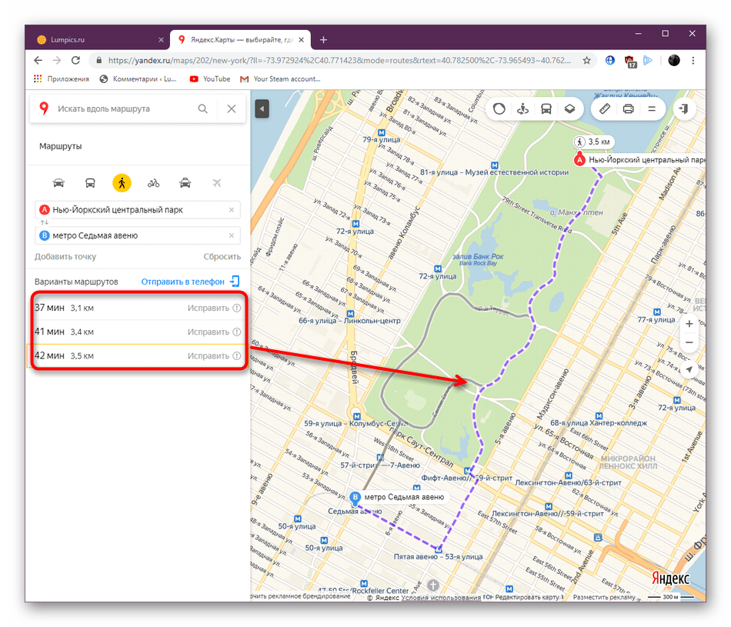Focus the 'Искать вдоль маршрута' search field
Viewport: 731px width, 627px height.
(122, 108)
